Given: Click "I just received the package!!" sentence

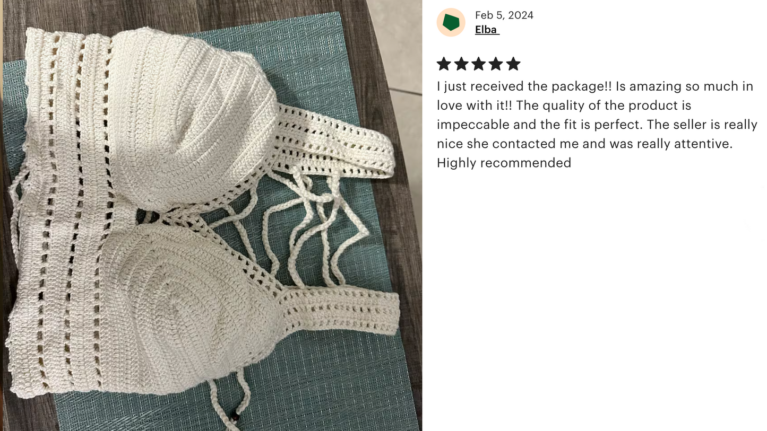Looking at the screenshot, I should 525,86.
